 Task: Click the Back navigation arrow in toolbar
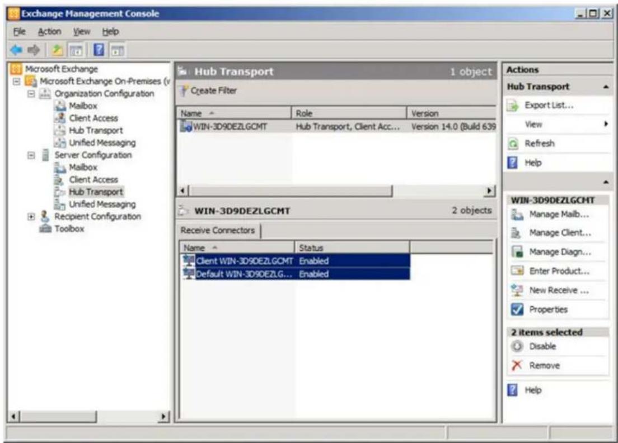click(16, 50)
